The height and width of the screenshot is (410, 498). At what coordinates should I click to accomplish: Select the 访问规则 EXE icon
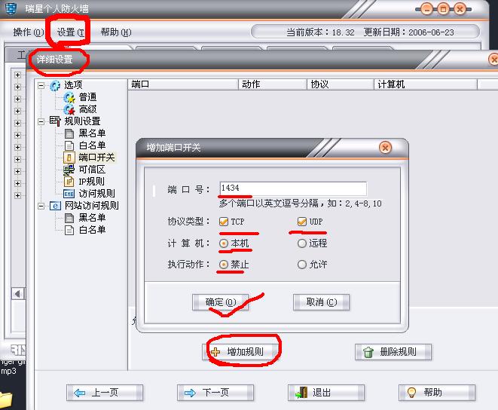click(69, 194)
